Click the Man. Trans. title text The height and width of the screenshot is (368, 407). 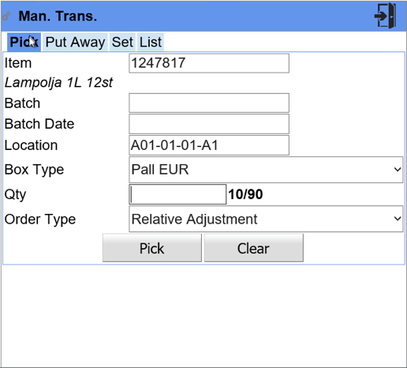[58, 16]
